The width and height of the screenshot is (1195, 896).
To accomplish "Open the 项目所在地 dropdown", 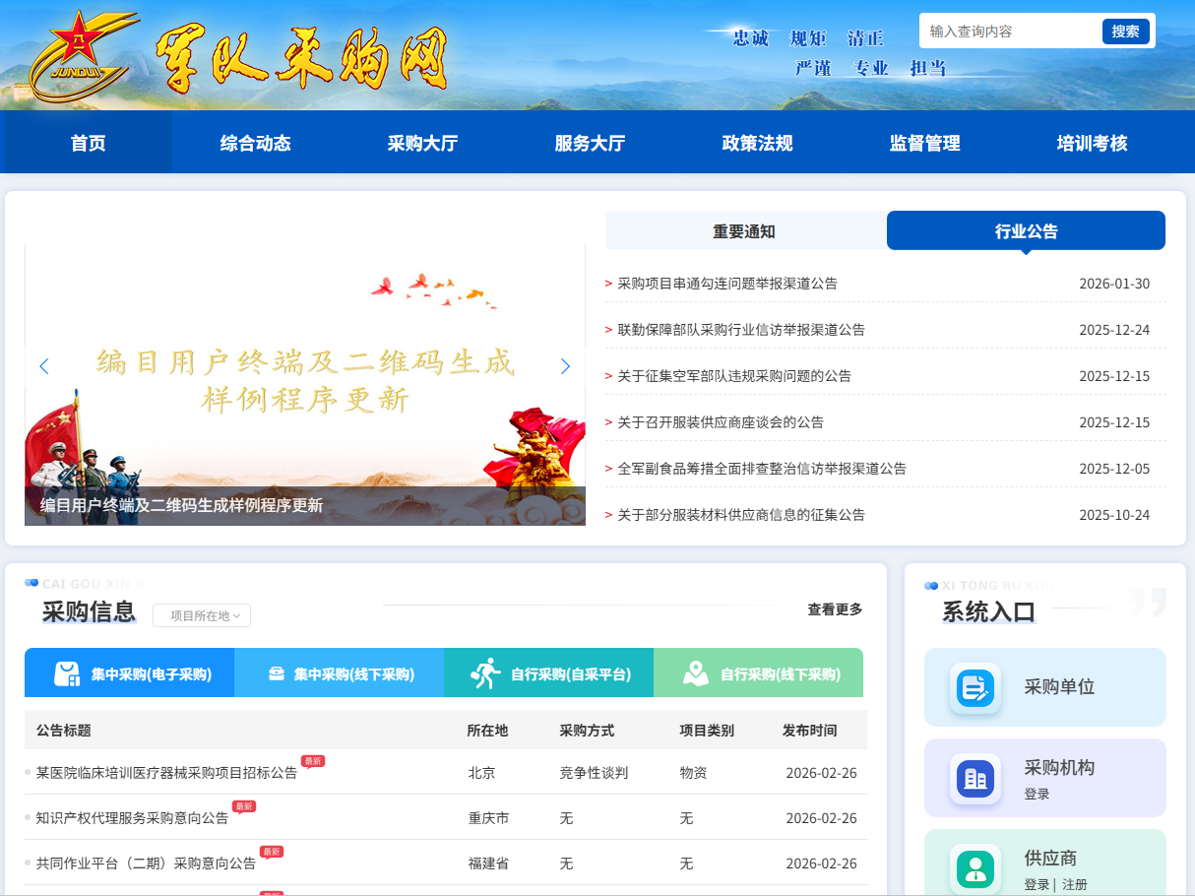I will (201, 615).
